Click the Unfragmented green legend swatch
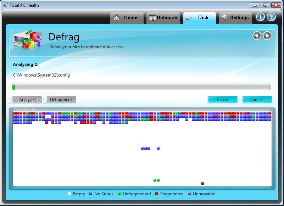Image resolution: width=284 pixels, height=206 pixels. (x=119, y=194)
